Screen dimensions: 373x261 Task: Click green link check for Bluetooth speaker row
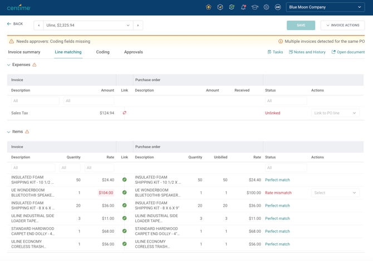[x=124, y=193]
